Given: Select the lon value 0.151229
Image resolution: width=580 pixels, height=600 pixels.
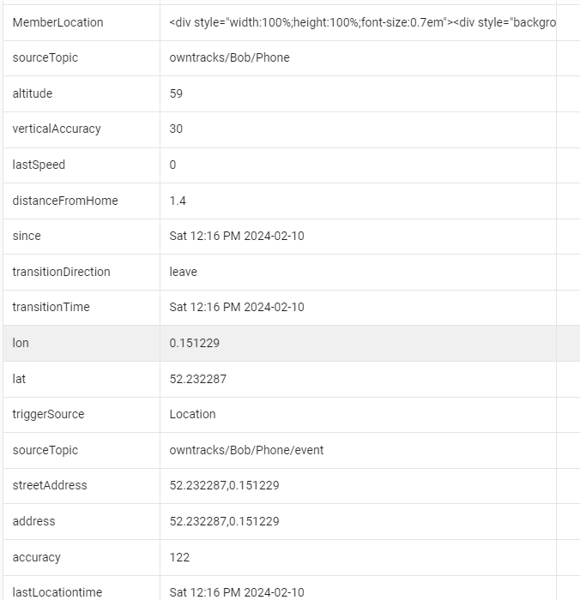Looking at the screenshot, I should 194,343.
